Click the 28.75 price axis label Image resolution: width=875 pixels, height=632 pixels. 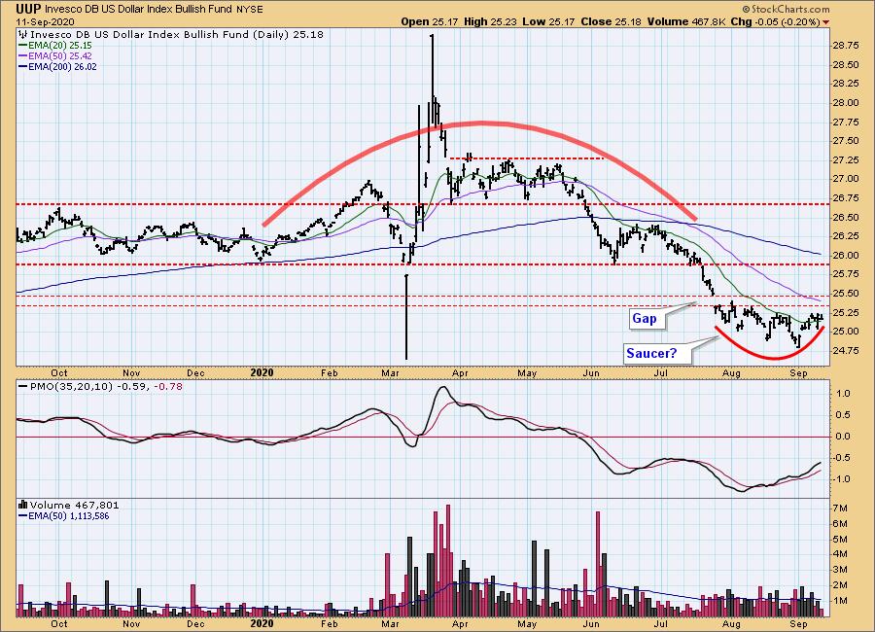point(845,46)
